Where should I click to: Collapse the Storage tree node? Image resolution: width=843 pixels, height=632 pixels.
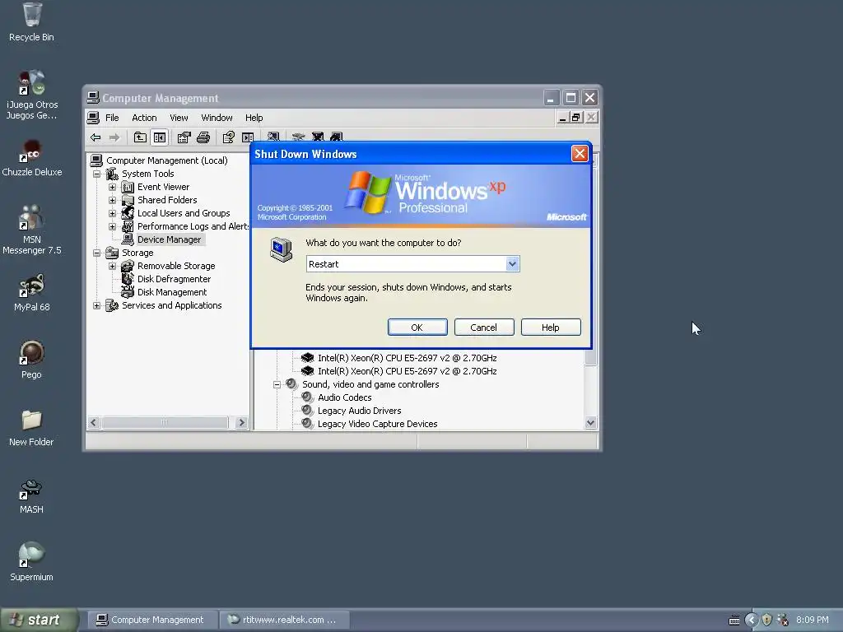97,253
